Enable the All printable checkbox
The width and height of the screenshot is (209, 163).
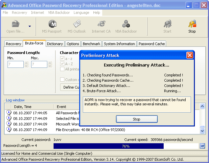pos(62,69)
